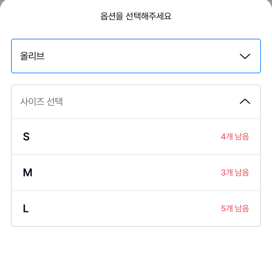
Task: Click the bold letter M
Action: coord(28,173)
